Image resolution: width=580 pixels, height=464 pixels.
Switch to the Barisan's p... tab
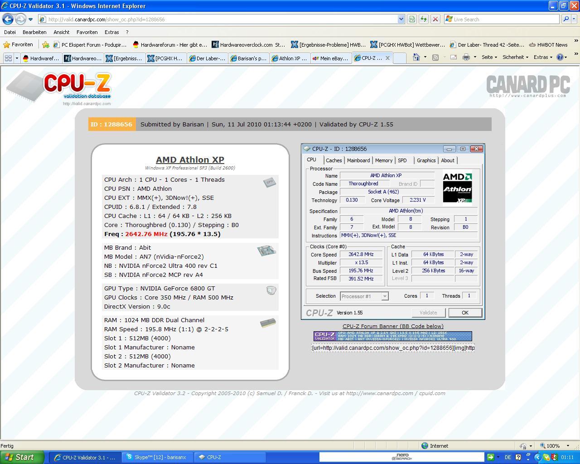[x=248, y=58]
